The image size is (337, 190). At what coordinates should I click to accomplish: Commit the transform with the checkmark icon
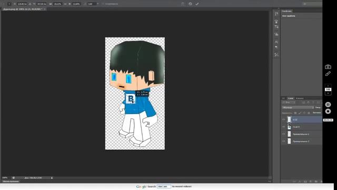point(197,4)
